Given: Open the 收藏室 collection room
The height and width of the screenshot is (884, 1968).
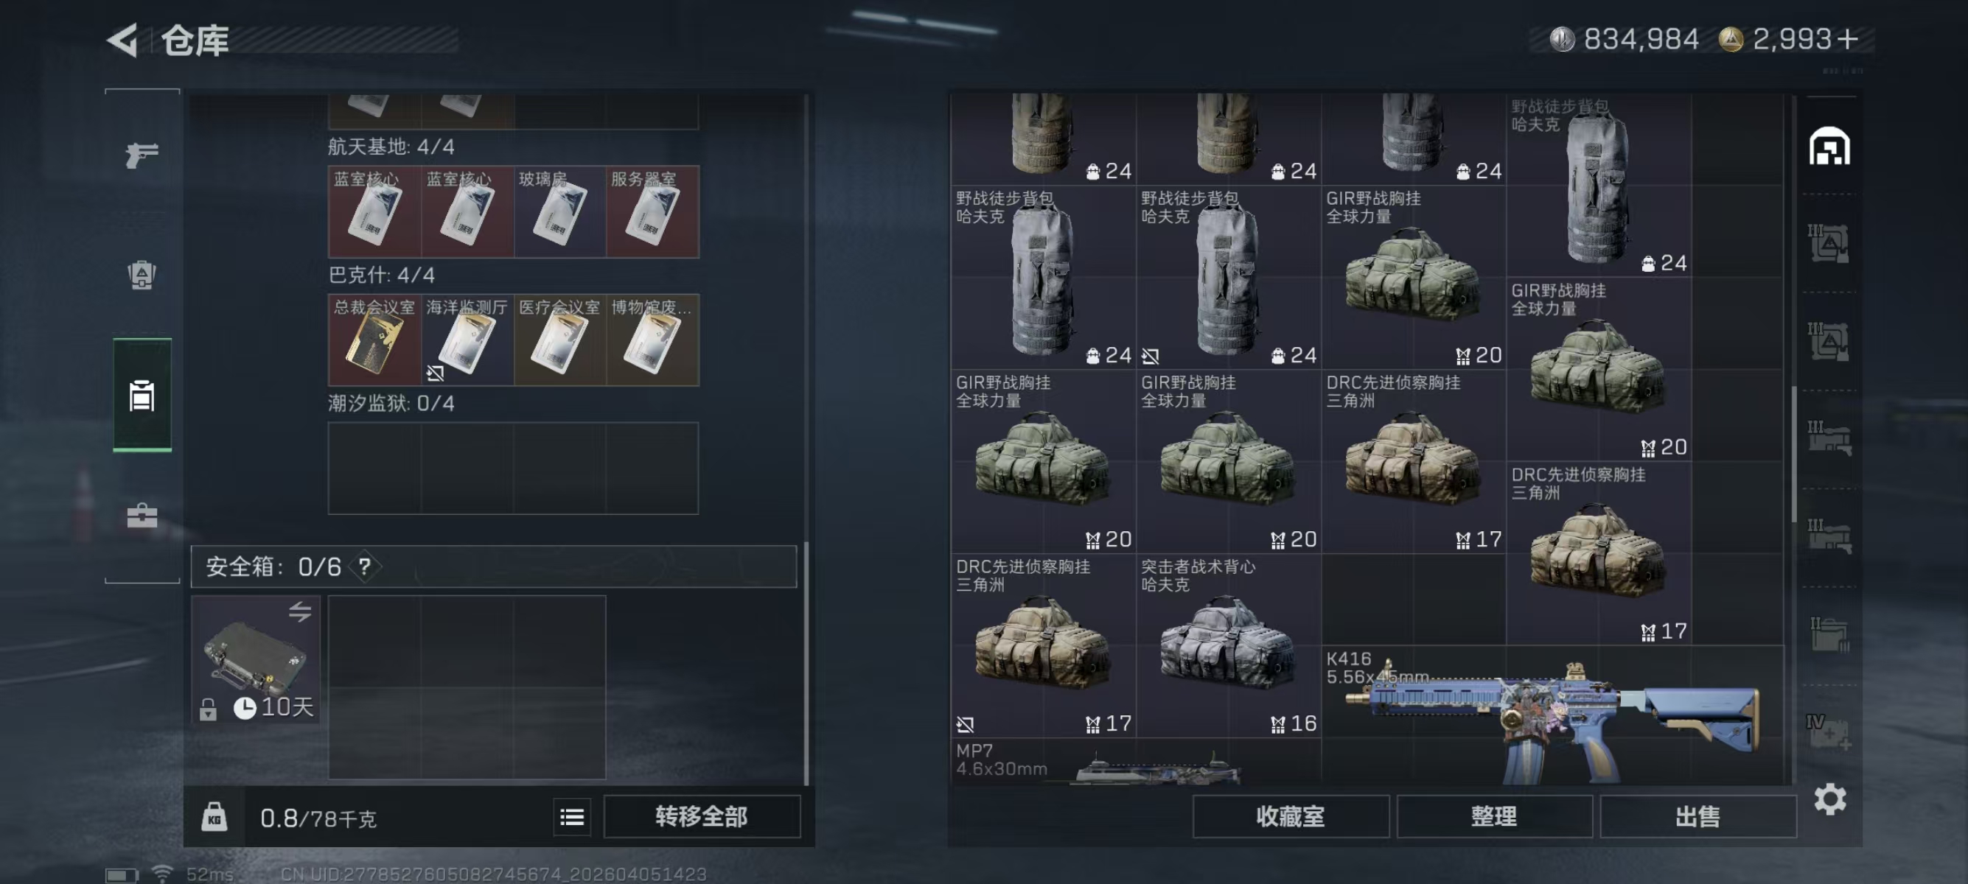Looking at the screenshot, I should [1291, 817].
